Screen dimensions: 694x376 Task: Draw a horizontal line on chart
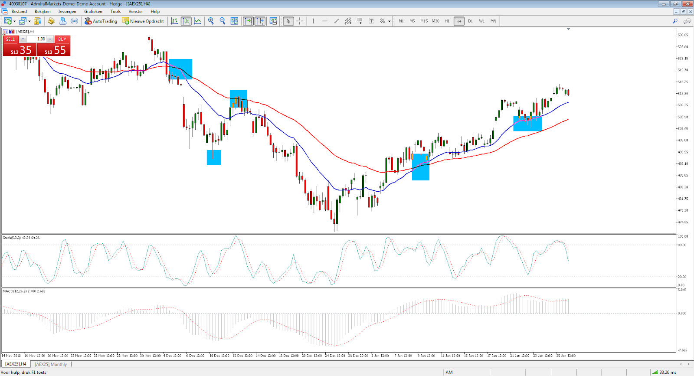325,21
